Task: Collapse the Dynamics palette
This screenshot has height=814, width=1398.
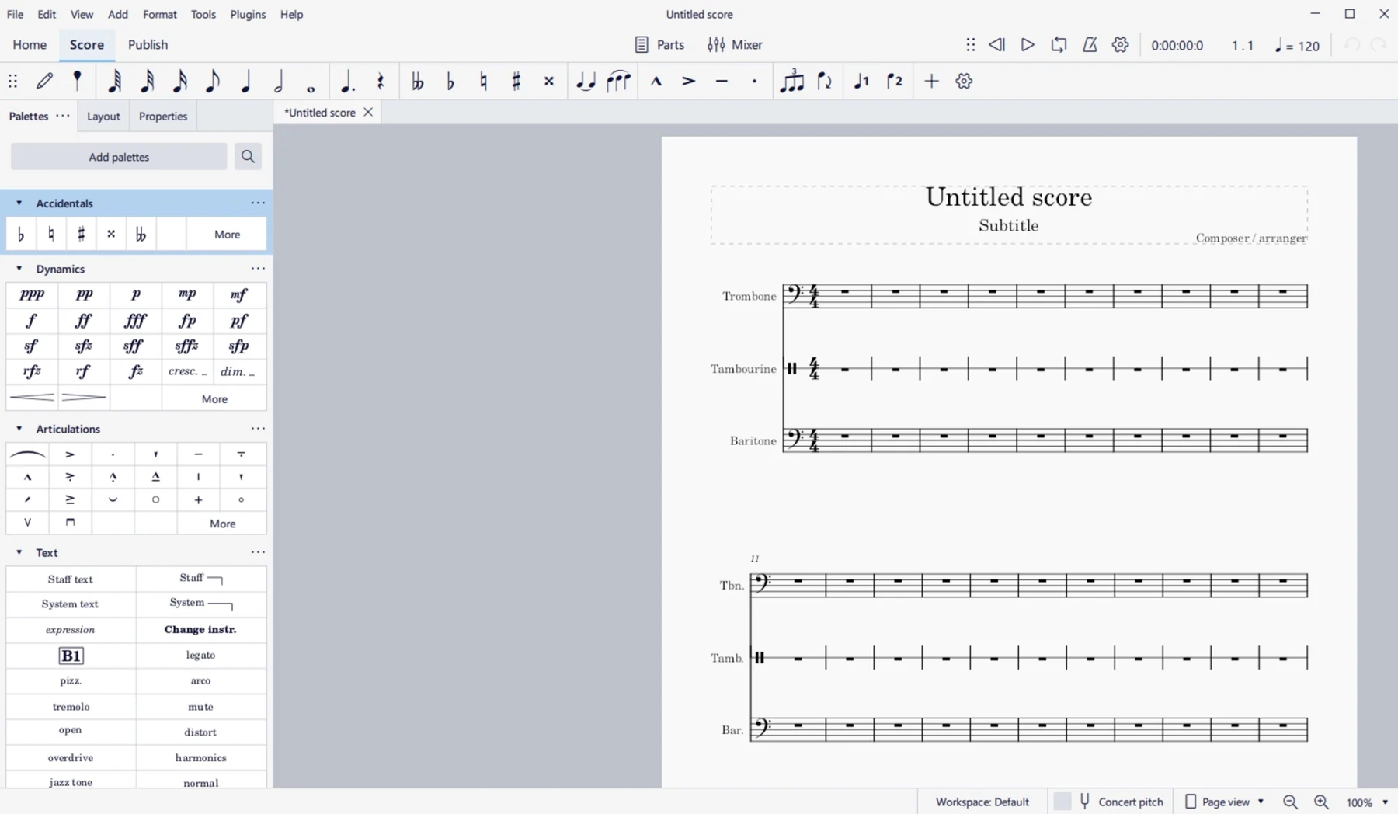Action: pos(19,269)
